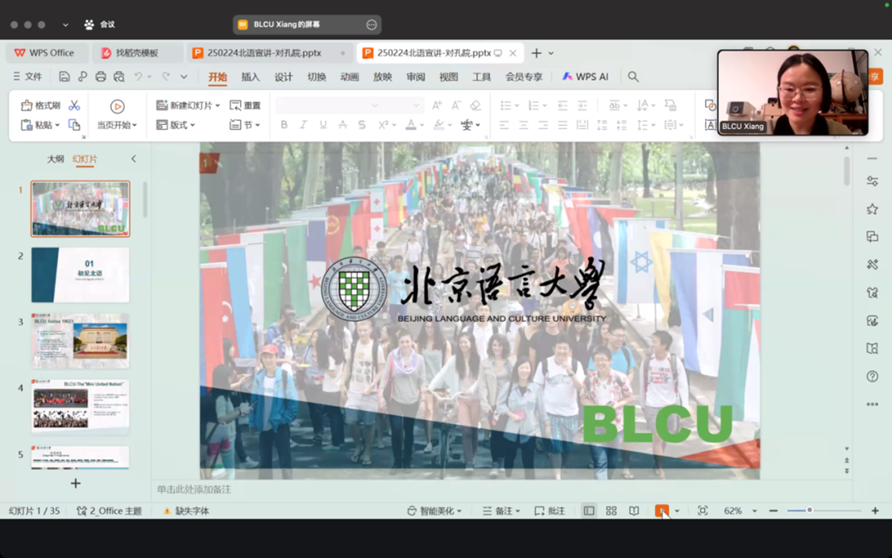Toggle normal view button in status bar
The image size is (892, 558).
tap(589, 510)
